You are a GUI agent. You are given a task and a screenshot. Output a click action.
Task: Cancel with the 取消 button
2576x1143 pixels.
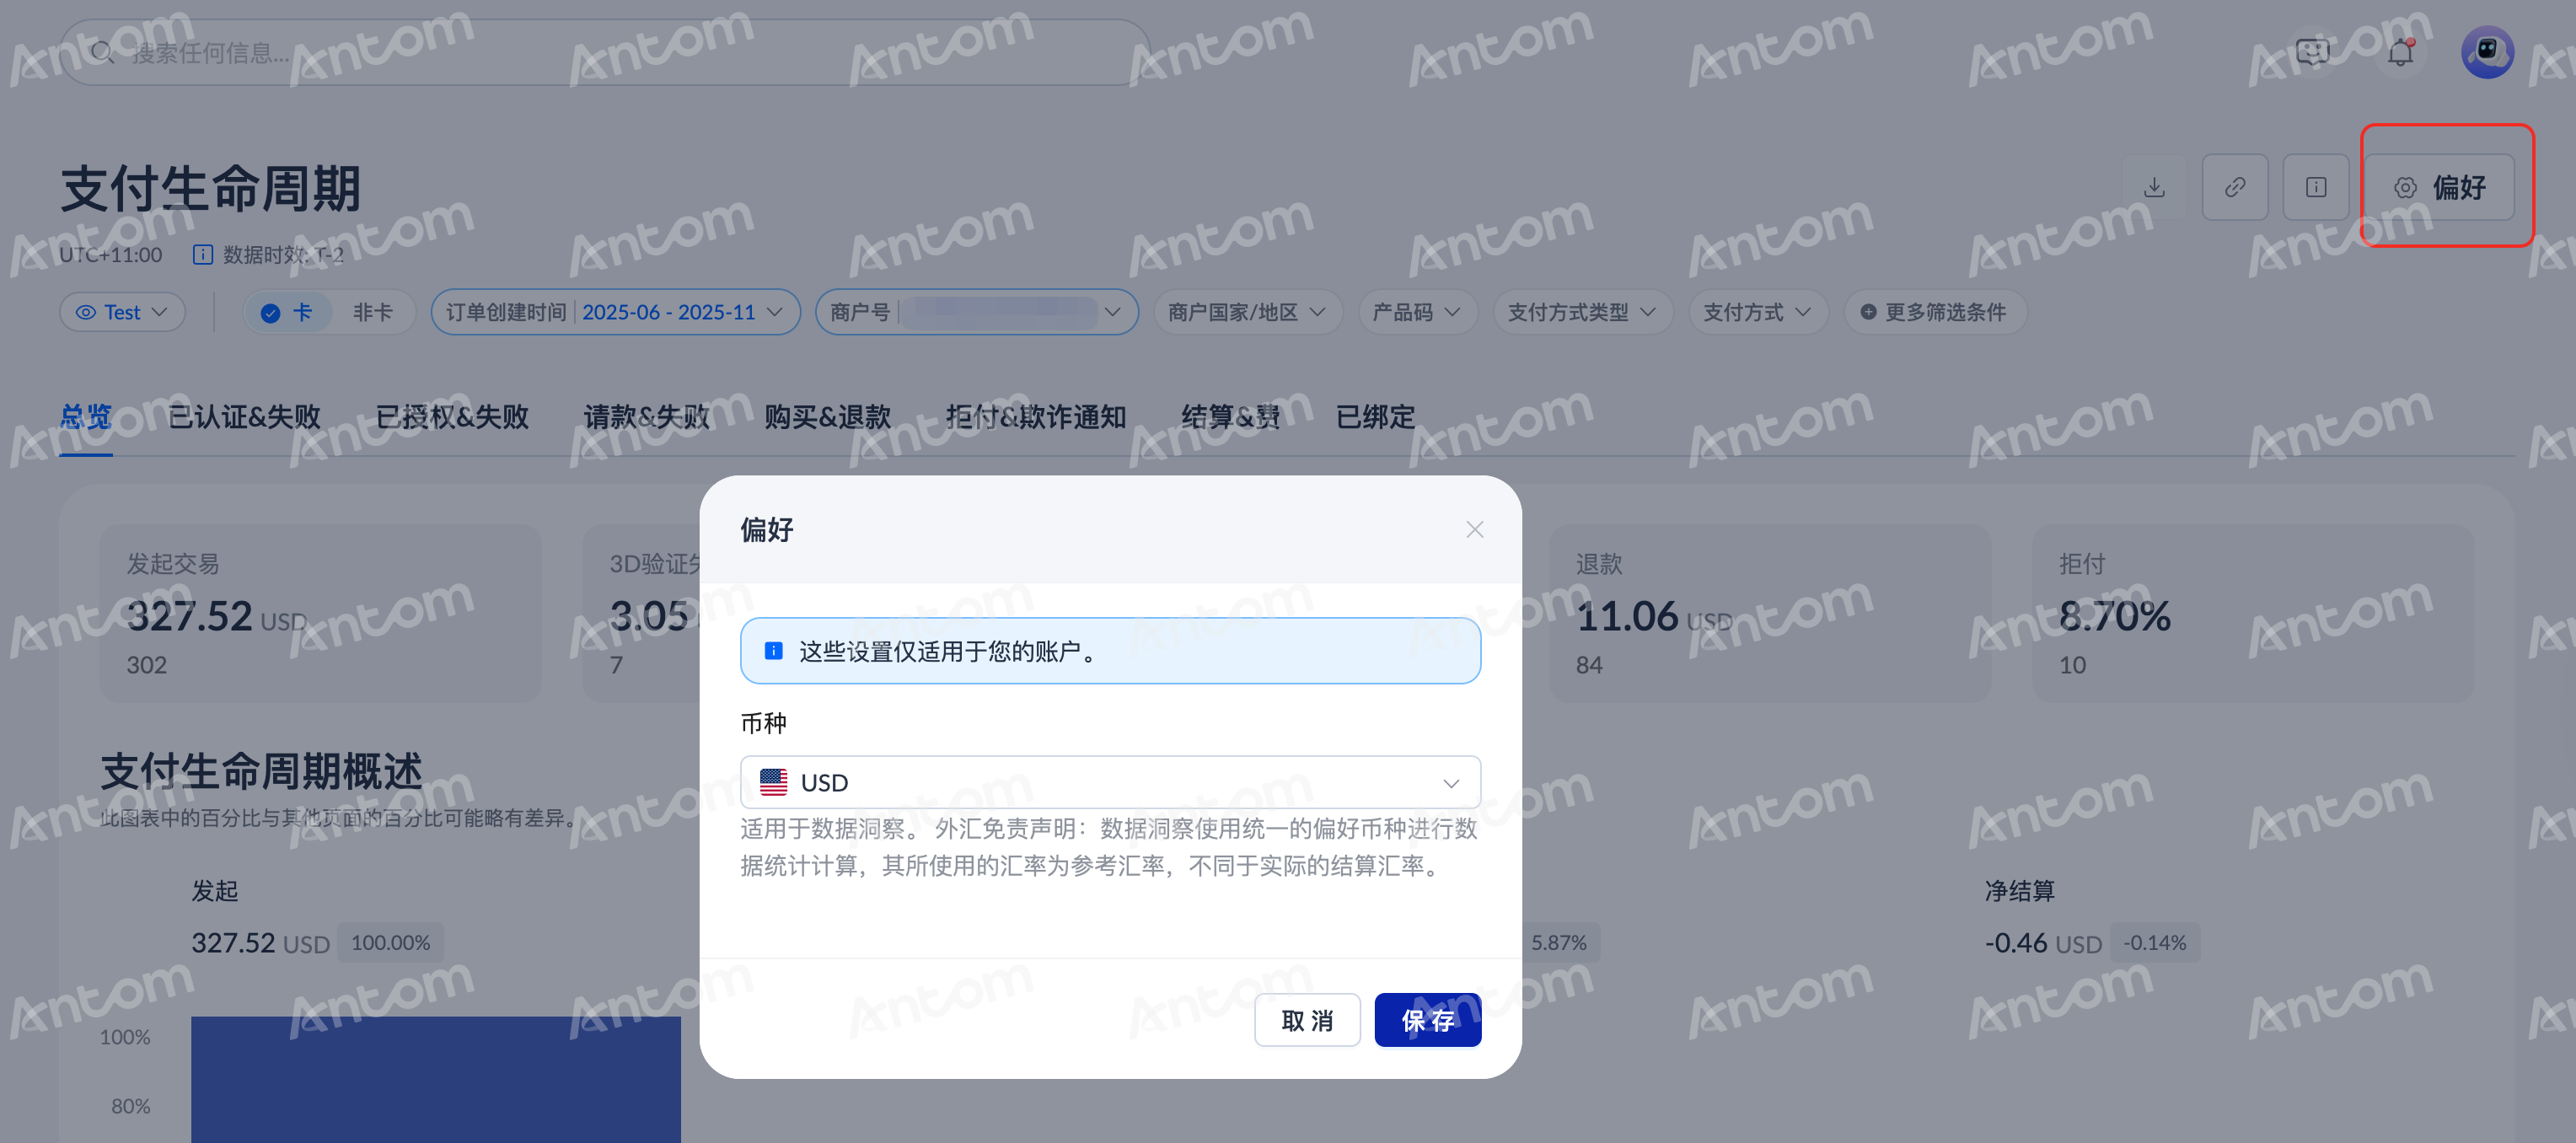pyautogui.click(x=1307, y=1020)
